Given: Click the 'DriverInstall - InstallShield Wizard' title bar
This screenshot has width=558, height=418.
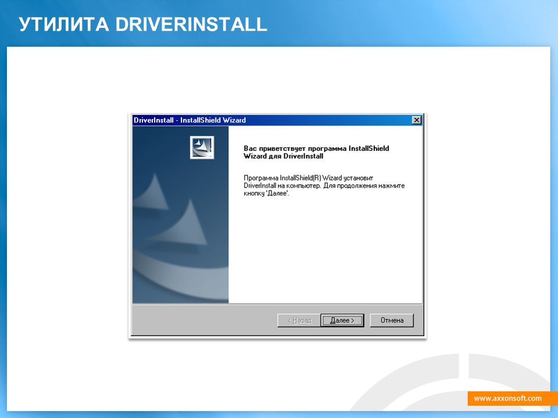Looking at the screenshot, I should pos(277,120).
